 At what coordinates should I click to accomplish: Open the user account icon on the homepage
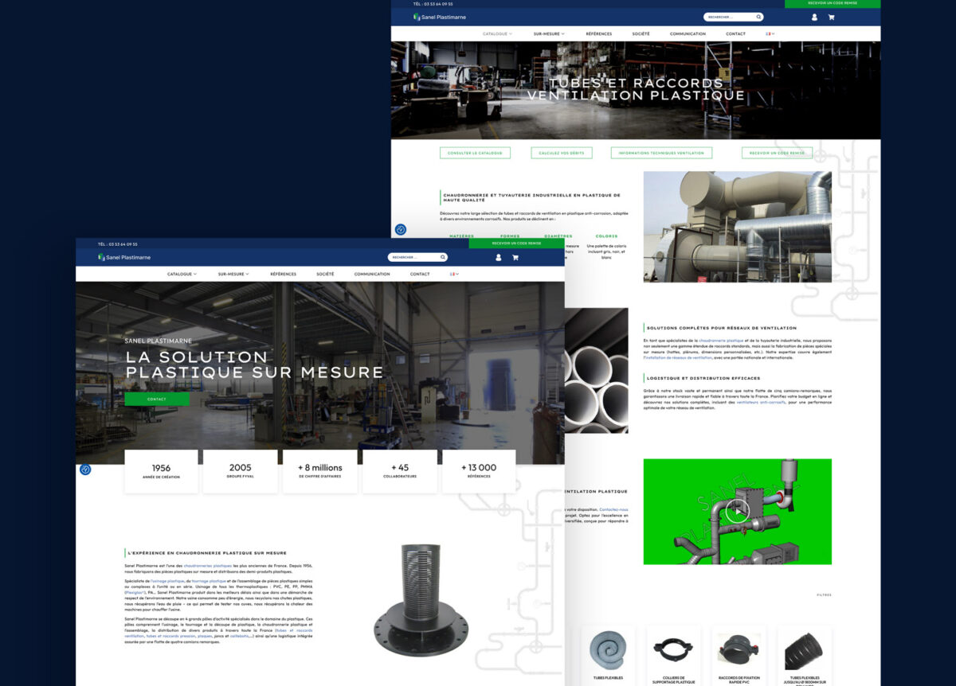499,257
